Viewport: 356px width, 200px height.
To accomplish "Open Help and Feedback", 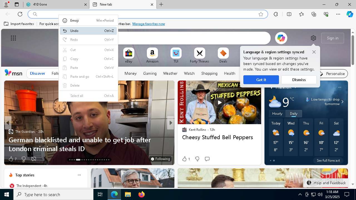I will [x=327, y=183].
